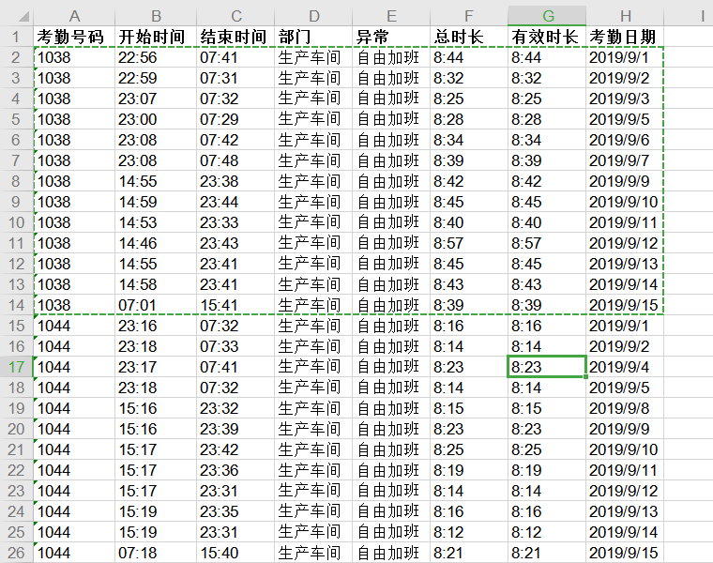Select the row 26 header
The height and width of the screenshot is (563, 713).
coord(16,553)
